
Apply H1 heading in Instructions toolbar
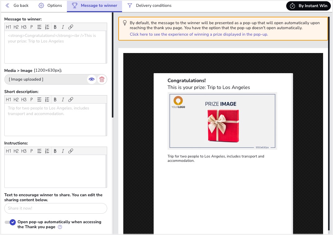tap(8, 151)
